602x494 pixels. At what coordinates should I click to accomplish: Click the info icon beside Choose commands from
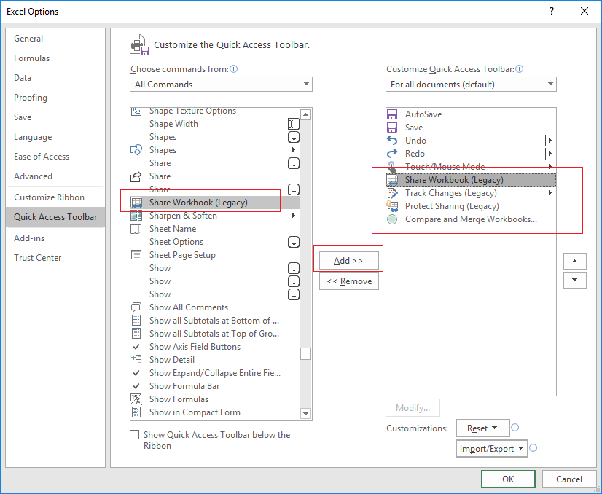coord(233,69)
